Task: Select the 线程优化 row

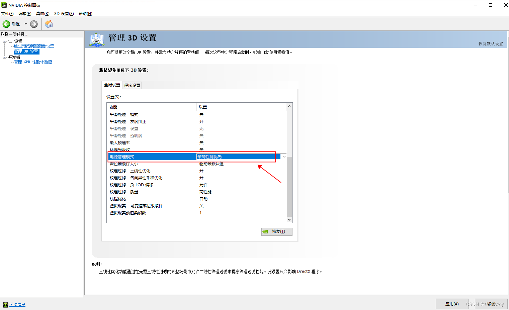Action: point(197,199)
